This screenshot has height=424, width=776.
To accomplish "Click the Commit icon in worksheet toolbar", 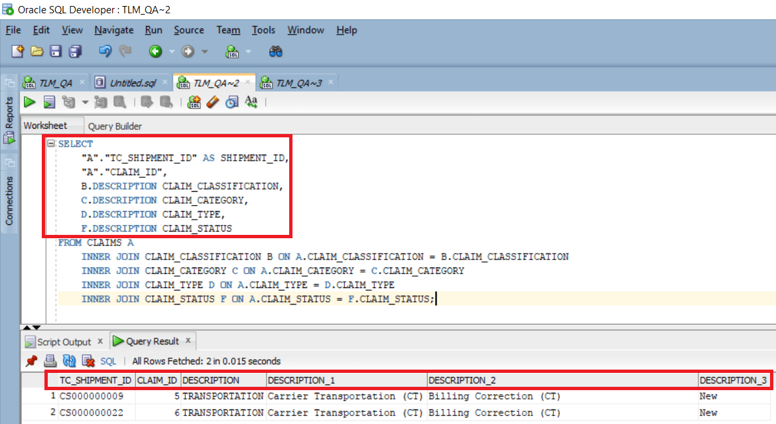I will click(147, 102).
